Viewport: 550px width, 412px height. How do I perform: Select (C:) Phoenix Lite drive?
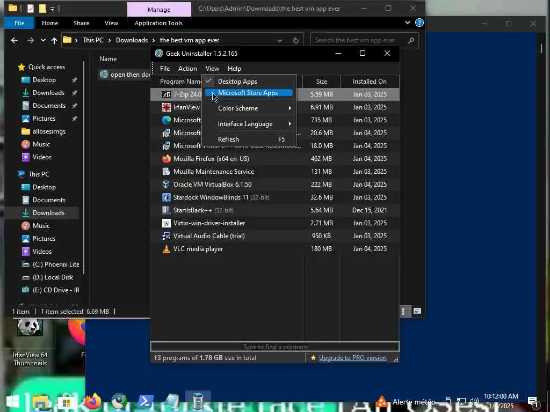pyautogui.click(x=50, y=264)
